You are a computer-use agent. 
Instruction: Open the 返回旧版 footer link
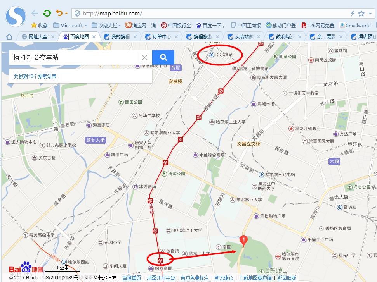(287, 278)
